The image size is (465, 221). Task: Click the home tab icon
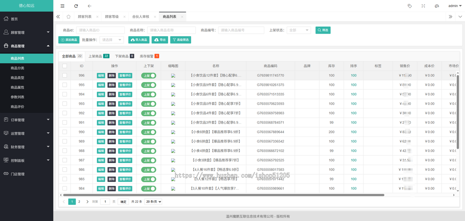pyautogui.click(x=69, y=17)
